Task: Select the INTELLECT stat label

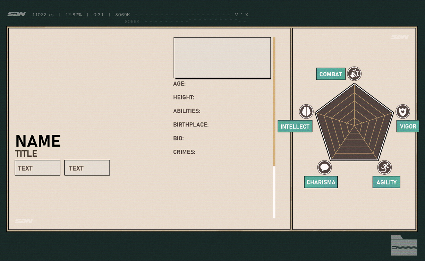Action: point(295,127)
